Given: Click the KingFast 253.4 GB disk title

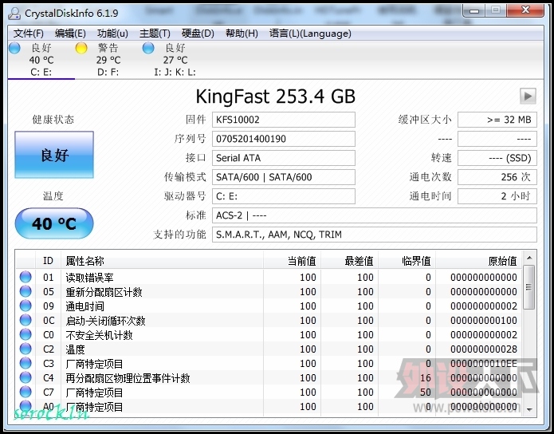Looking at the screenshot, I should 276,97.
